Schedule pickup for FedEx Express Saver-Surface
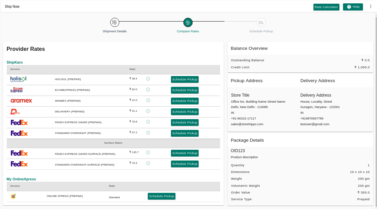Screen dimensions: 377x209 185,153
